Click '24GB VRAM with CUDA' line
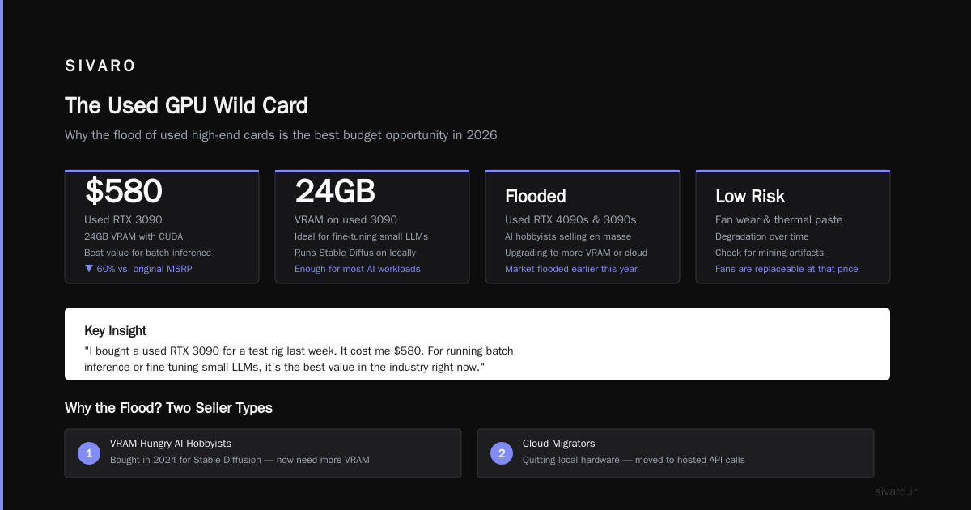 pyautogui.click(x=134, y=236)
